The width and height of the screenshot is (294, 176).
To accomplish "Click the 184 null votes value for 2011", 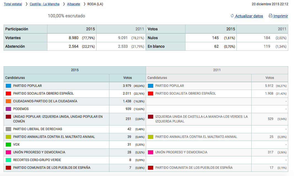I will tap(267, 38).
